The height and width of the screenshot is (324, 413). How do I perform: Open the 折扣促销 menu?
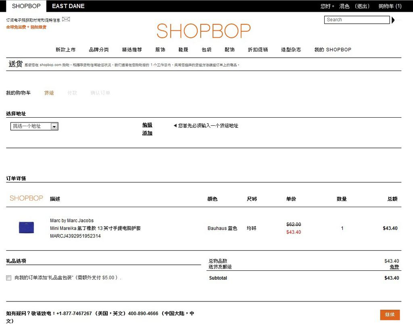coord(258,50)
